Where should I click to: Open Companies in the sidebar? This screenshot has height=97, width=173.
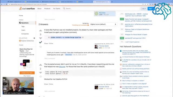pyautogui.click(x=25, y=34)
